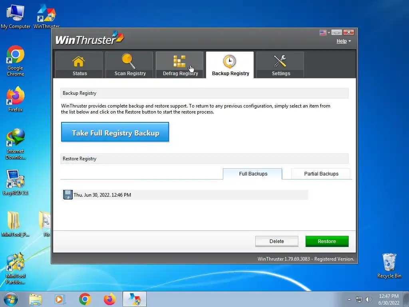Click the WinThruster logo in header
This screenshot has height=307, width=409.
[90, 38]
